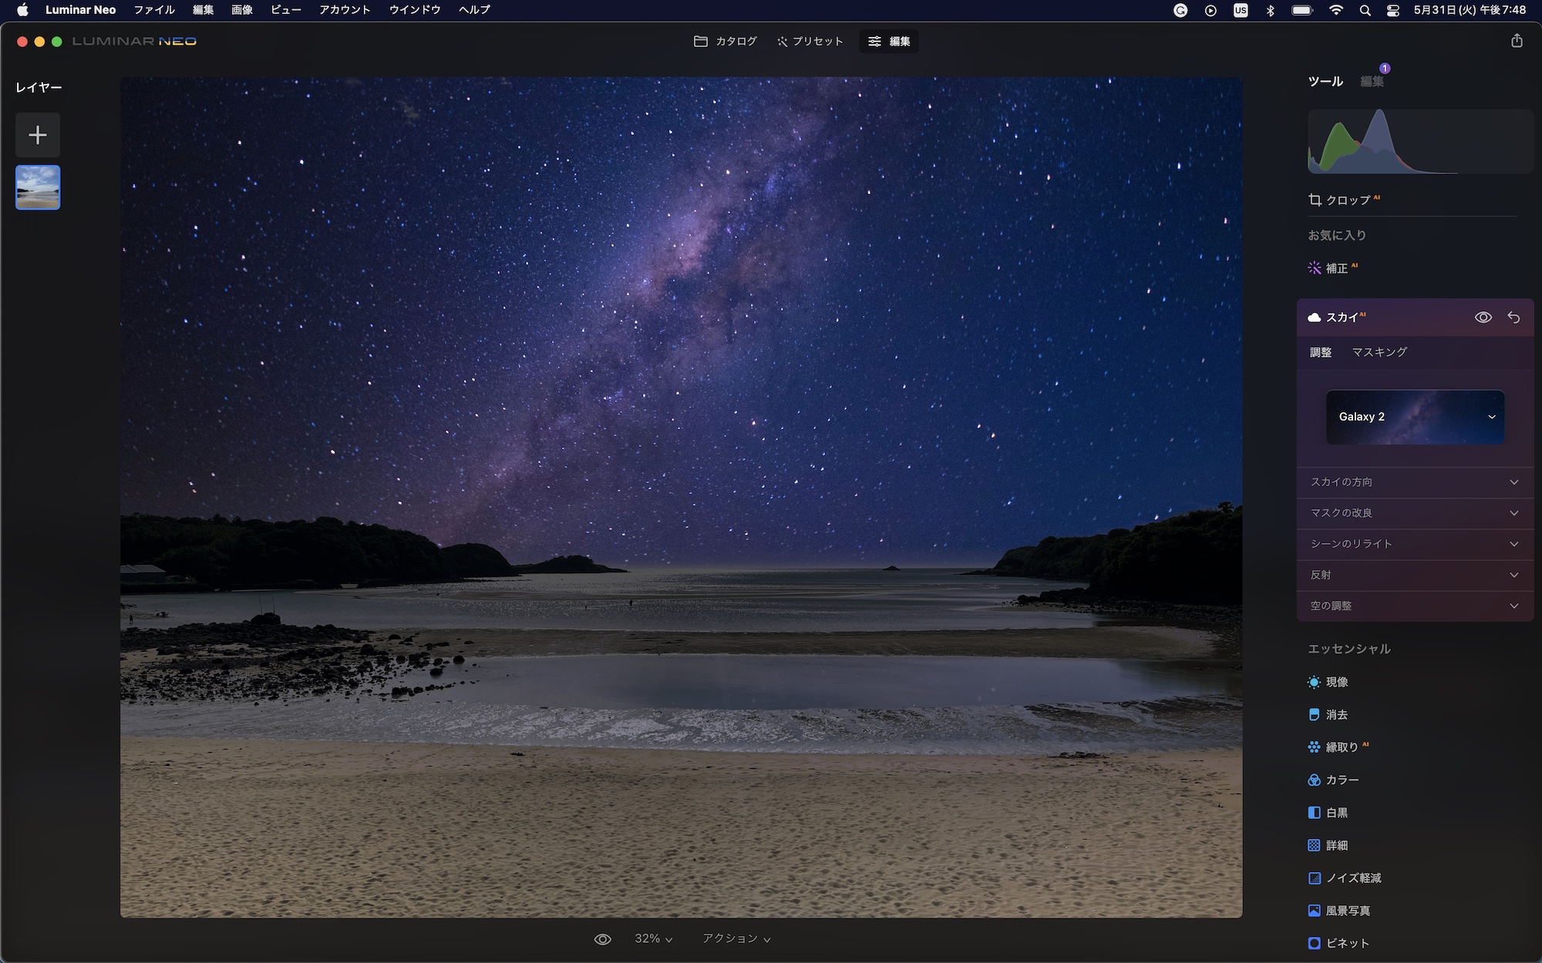Switch to the マスキング tab

(x=1379, y=352)
